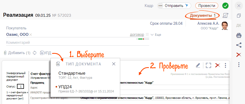Delete the attached document with the red cross
This screenshot has width=245, height=104.
tap(217, 65)
